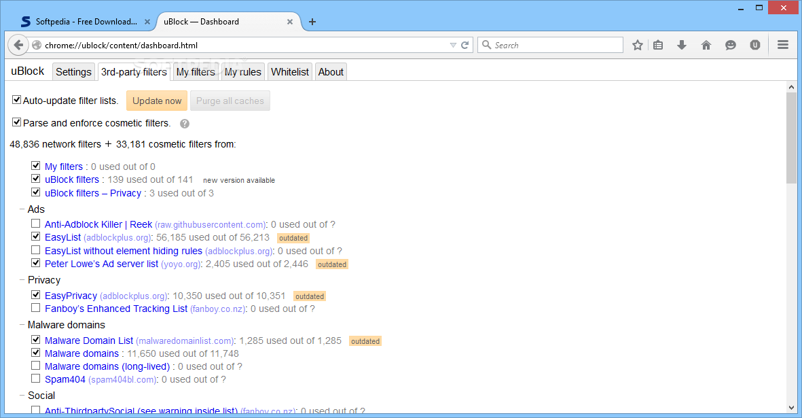
Task: Click the 'new version available' text
Action: (x=239, y=180)
